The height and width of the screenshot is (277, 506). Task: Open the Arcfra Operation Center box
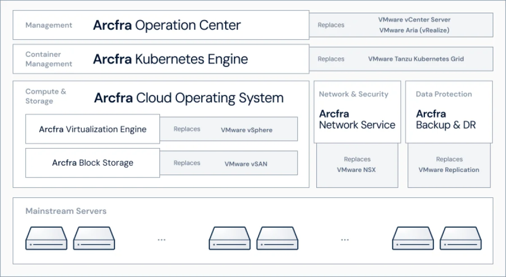tap(167, 25)
